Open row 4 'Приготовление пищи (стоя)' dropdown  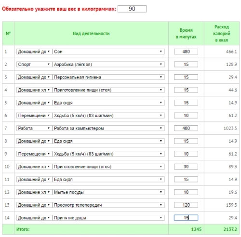[x=108, y=90]
